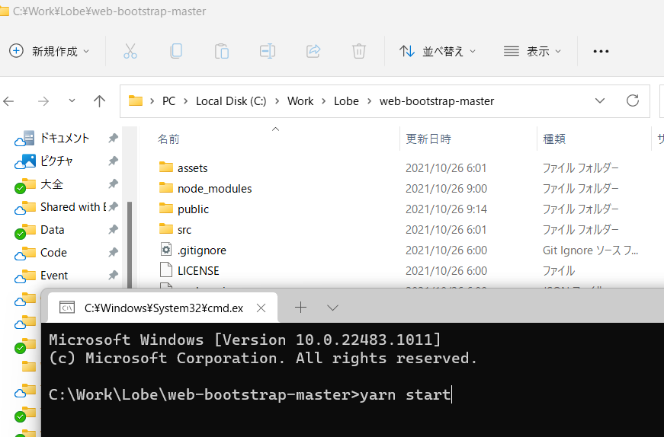This screenshot has width=664, height=437.
Task: Unpin Event using its pin icon
Action: pyautogui.click(x=113, y=275)
